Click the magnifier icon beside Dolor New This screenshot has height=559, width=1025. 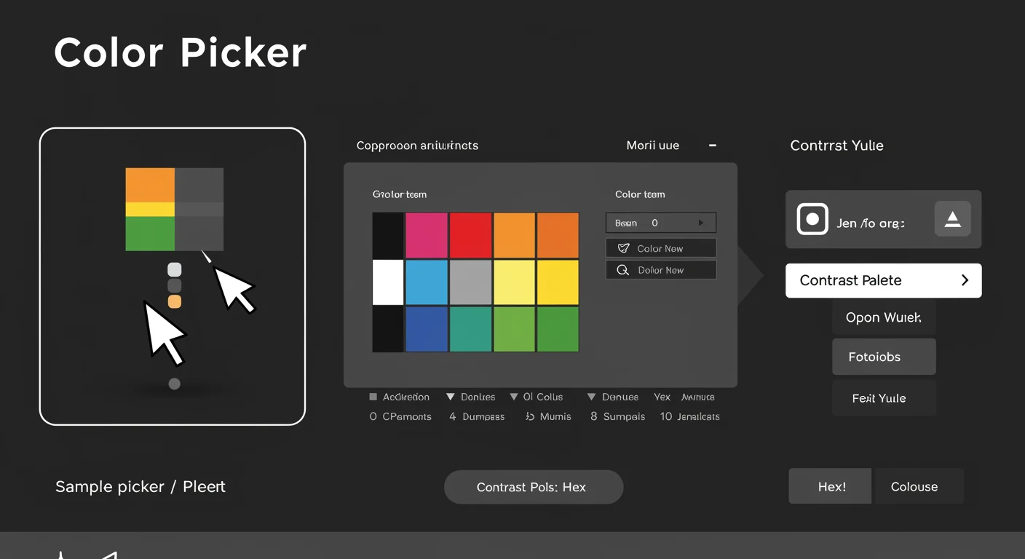pyautogui.click(x=623, y=270)
